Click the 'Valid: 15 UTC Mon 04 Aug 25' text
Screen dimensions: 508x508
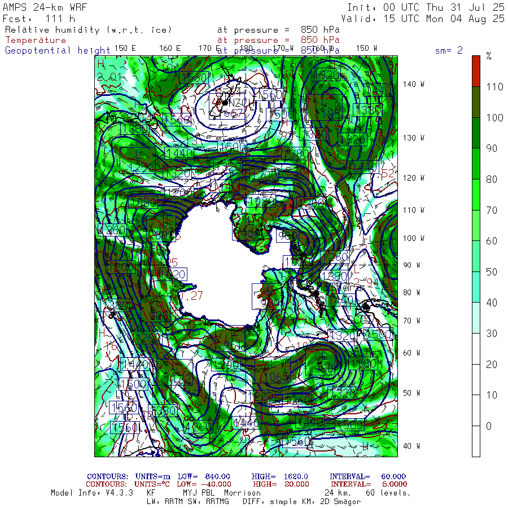423,19
